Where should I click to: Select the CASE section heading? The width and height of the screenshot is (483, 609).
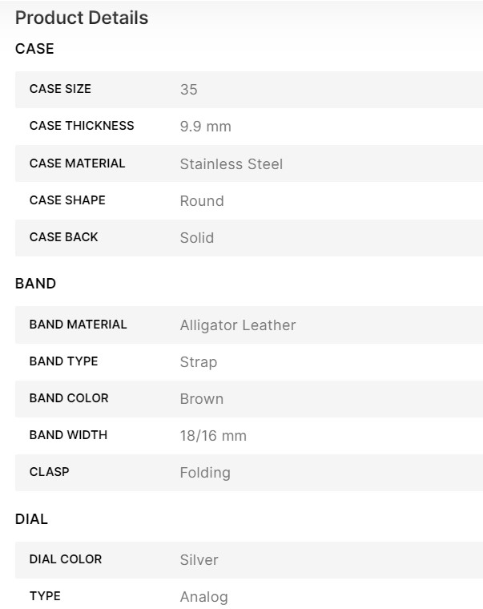(x=34, y=49)
